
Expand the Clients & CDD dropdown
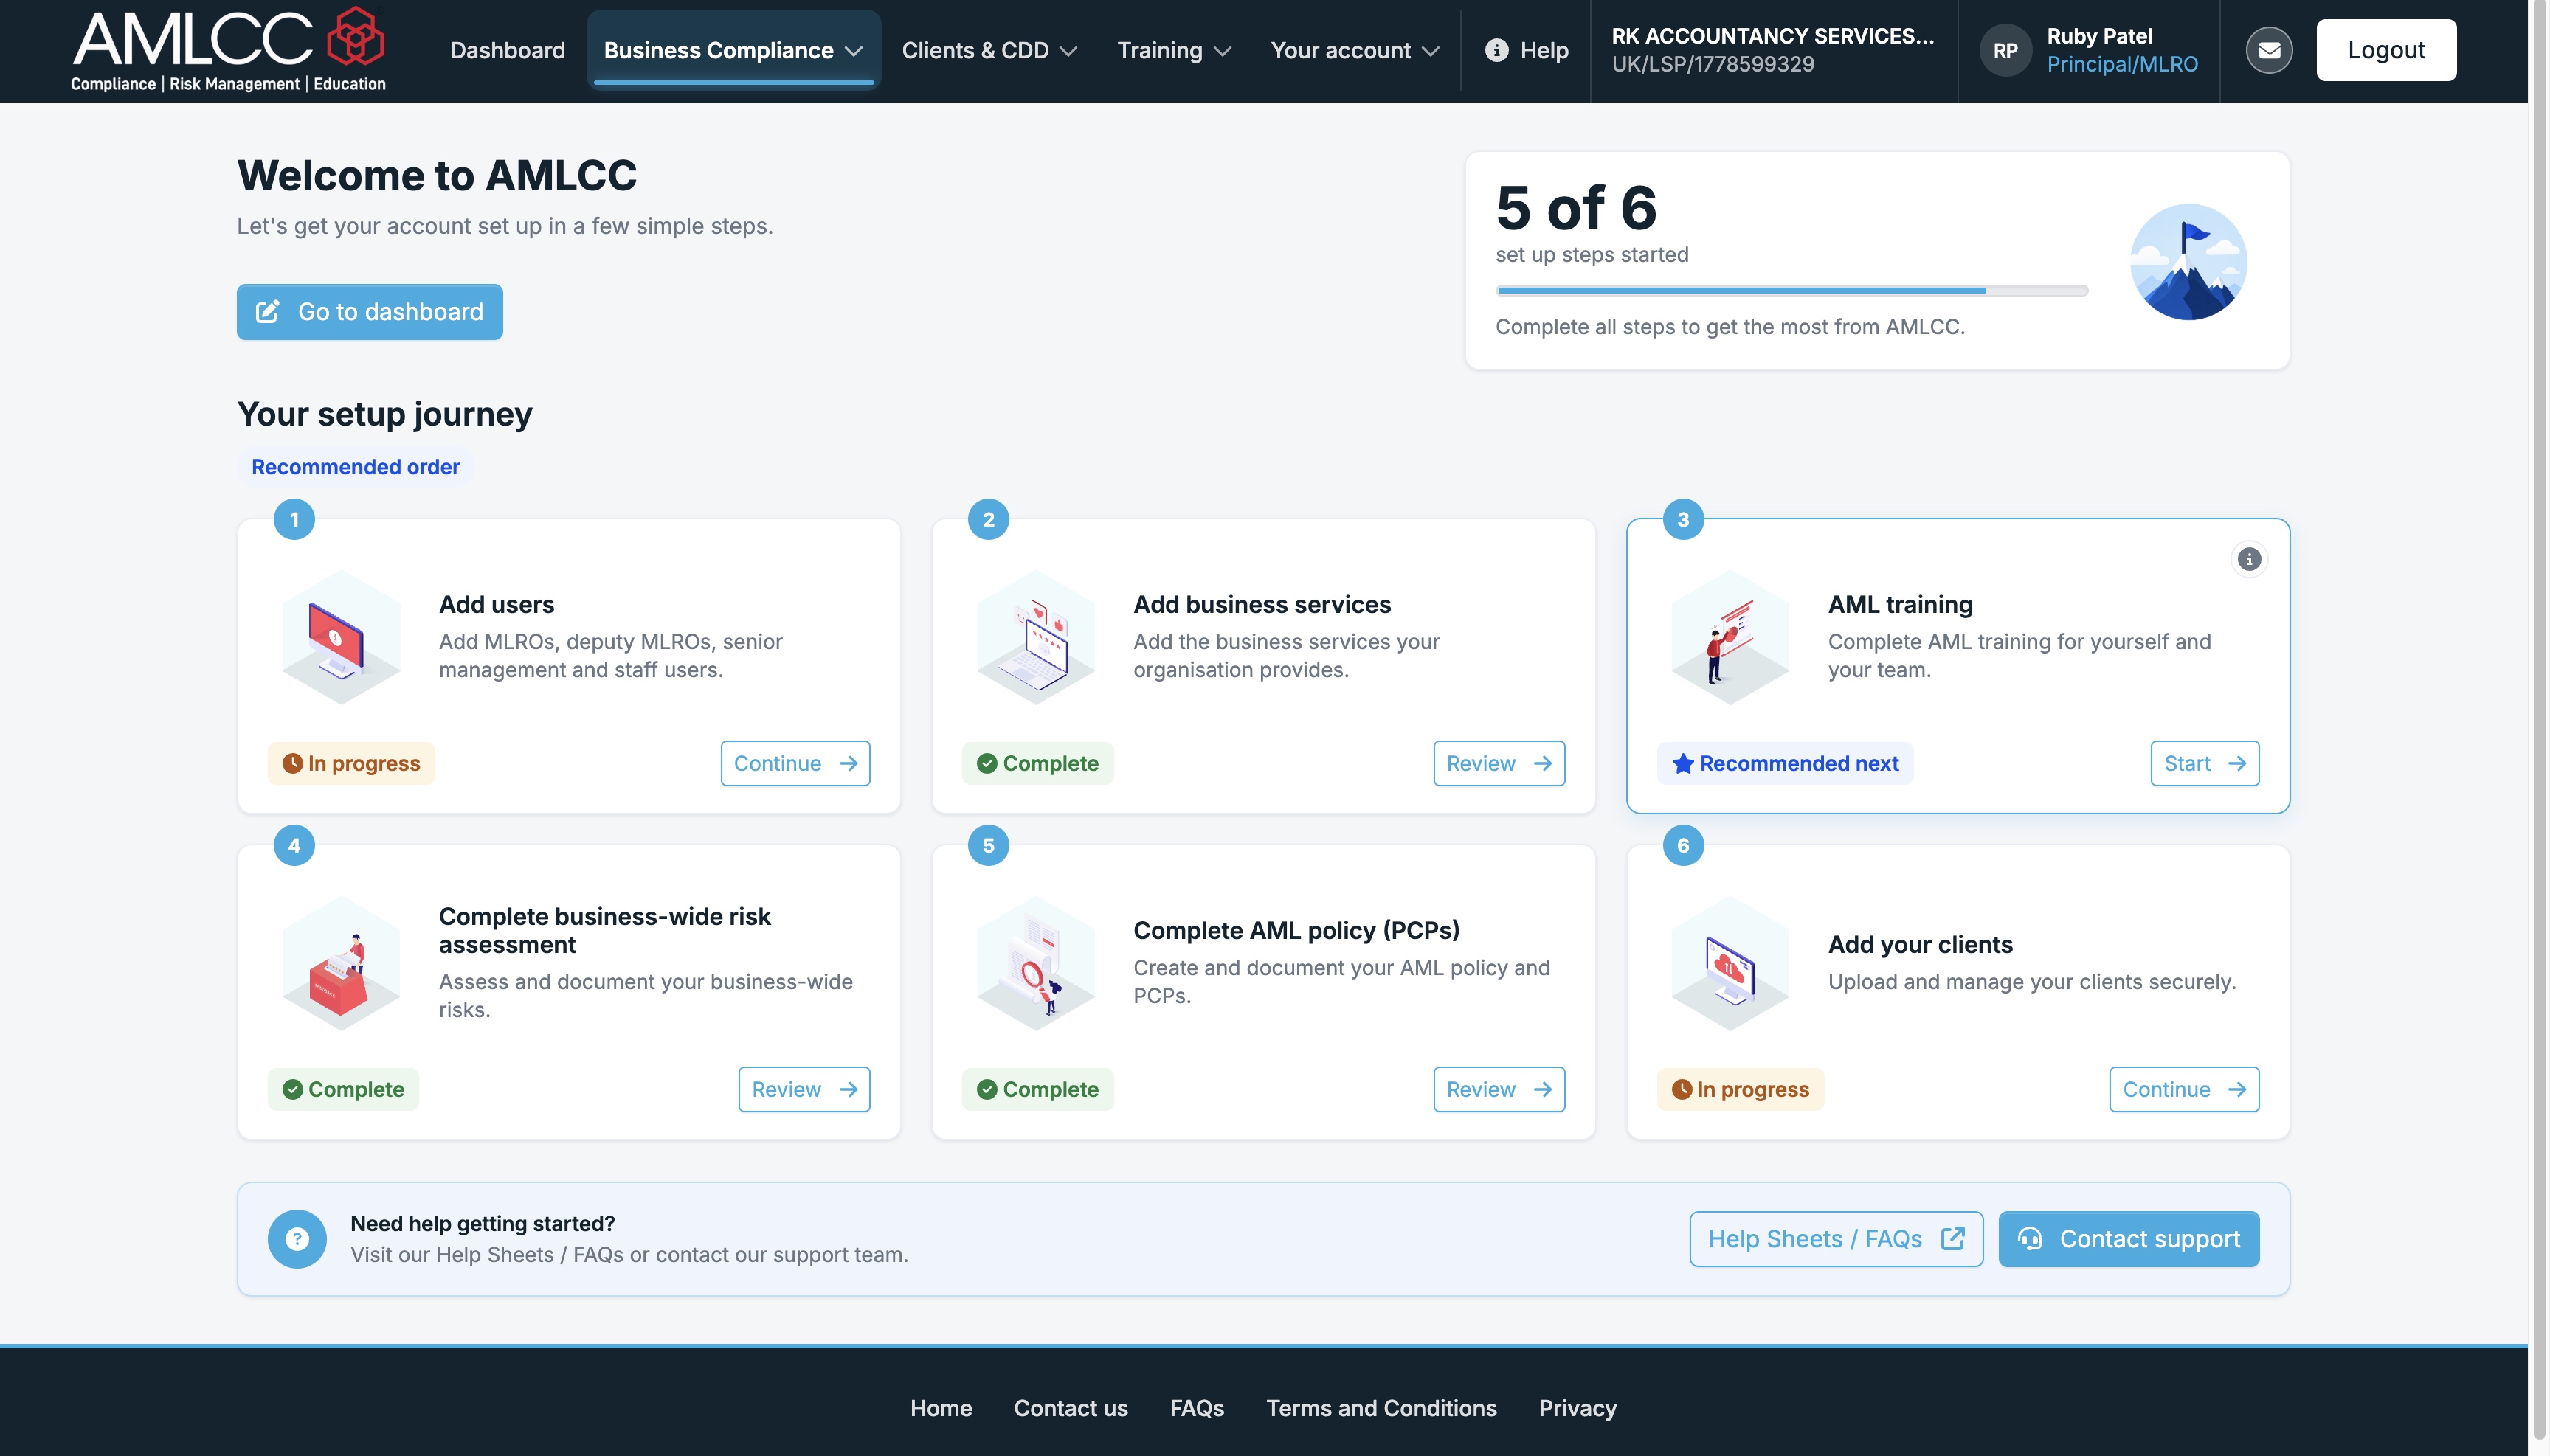pos(989,50)
